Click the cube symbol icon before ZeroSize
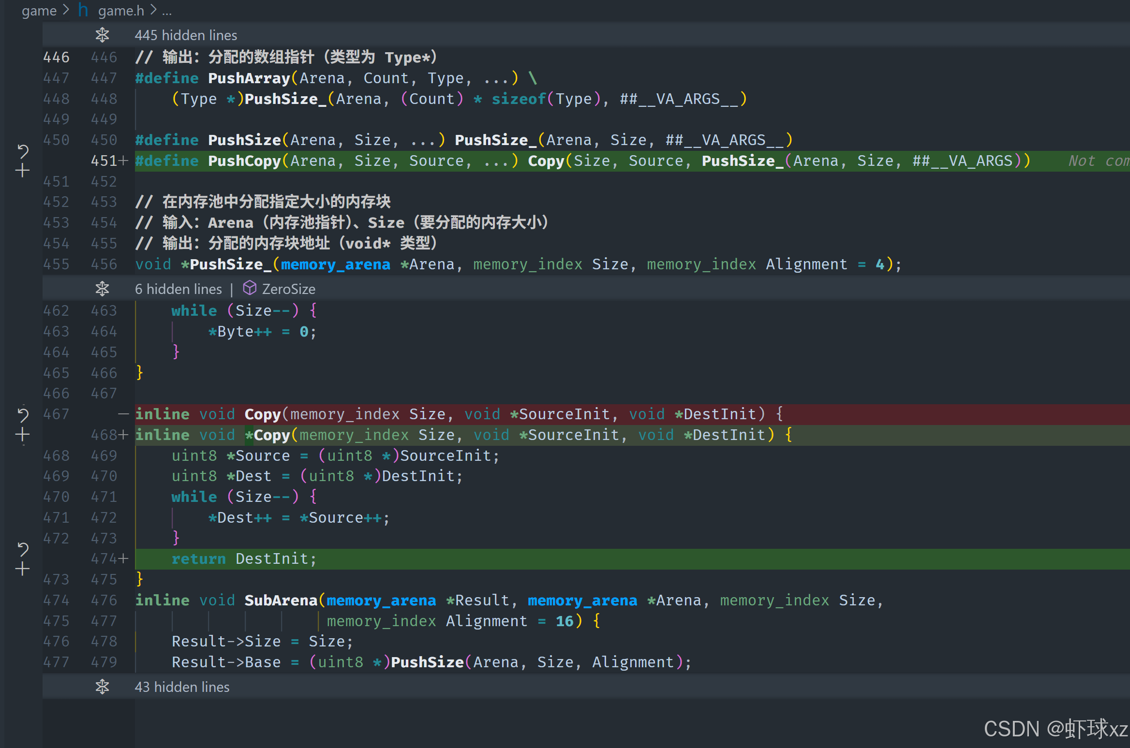Image resolution: width=1130 pixels, height=748 pixels. pyautogui.click(x=249, y=288)
